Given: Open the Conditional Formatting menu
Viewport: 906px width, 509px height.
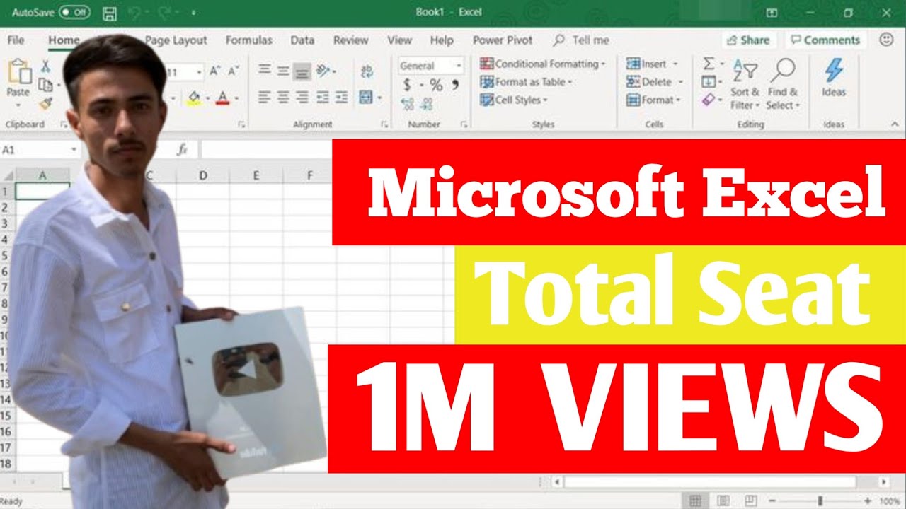Looking at the screenshot, I should (x=542, y=64).
